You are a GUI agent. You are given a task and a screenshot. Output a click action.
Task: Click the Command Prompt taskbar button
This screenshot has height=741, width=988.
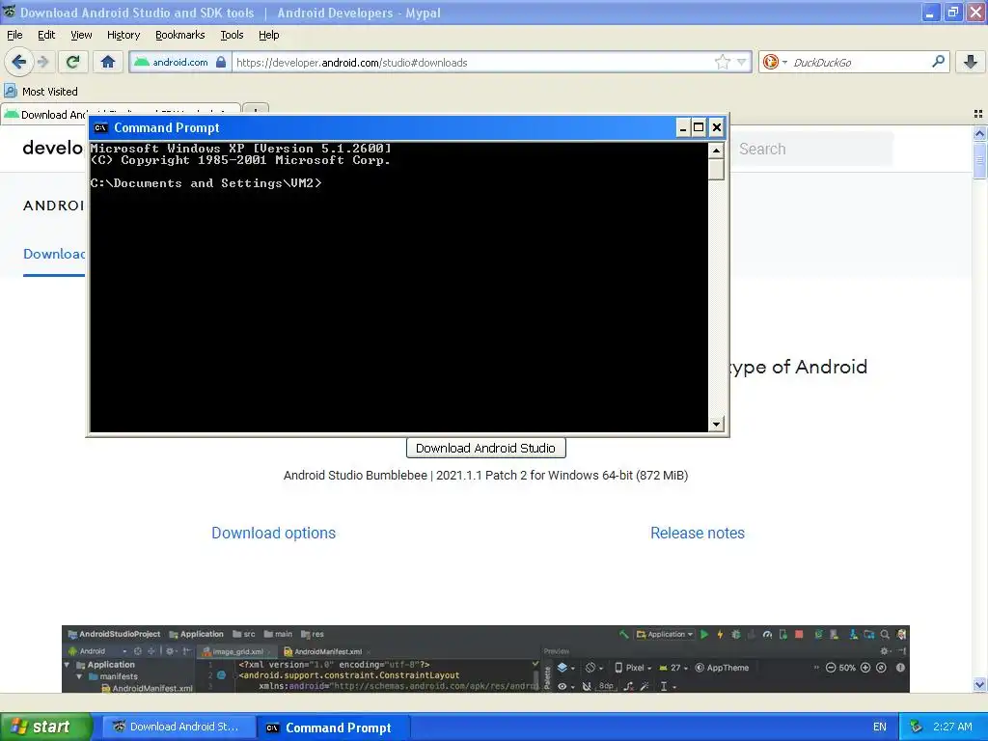pyautogui.click(x=334, y=727)
